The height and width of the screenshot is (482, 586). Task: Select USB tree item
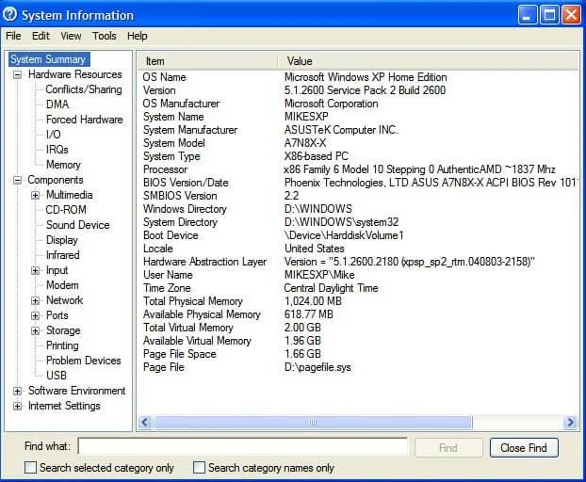(57, 376)
